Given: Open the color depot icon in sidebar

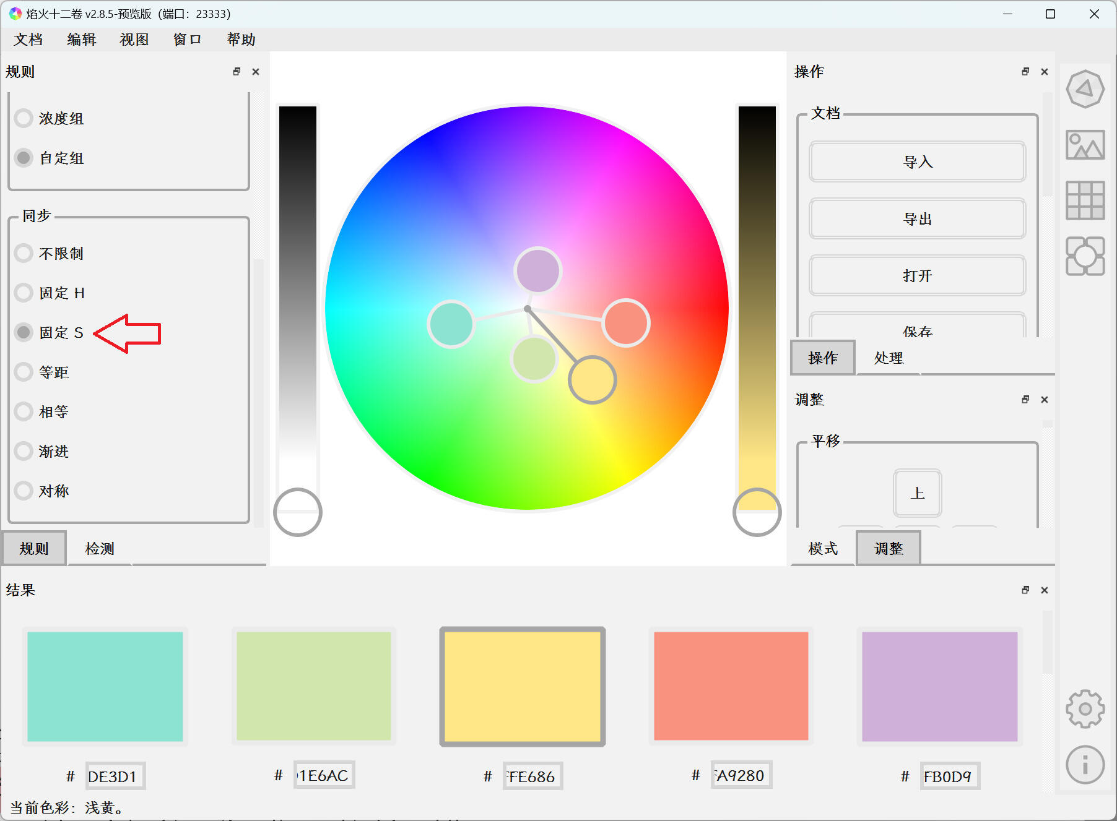Looking at the screenshot, I should click(x=1085, y=256).
